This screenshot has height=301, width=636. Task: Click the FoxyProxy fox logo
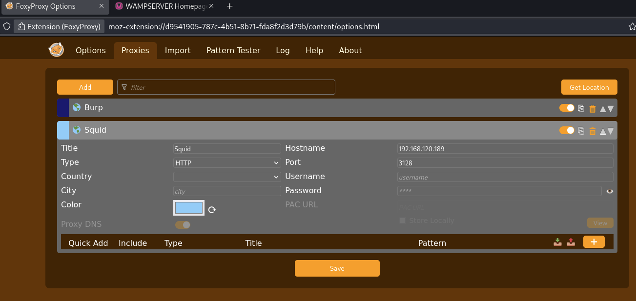tap(57, 50)
